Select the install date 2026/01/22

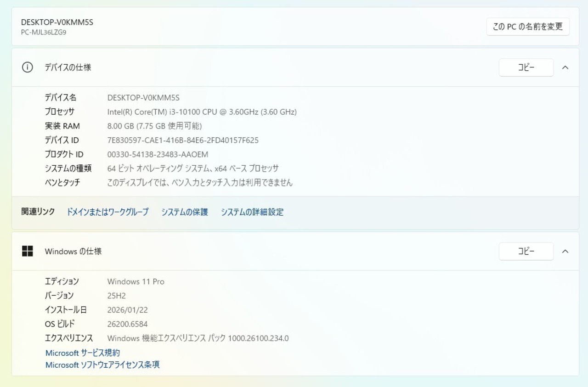(128, 310)
